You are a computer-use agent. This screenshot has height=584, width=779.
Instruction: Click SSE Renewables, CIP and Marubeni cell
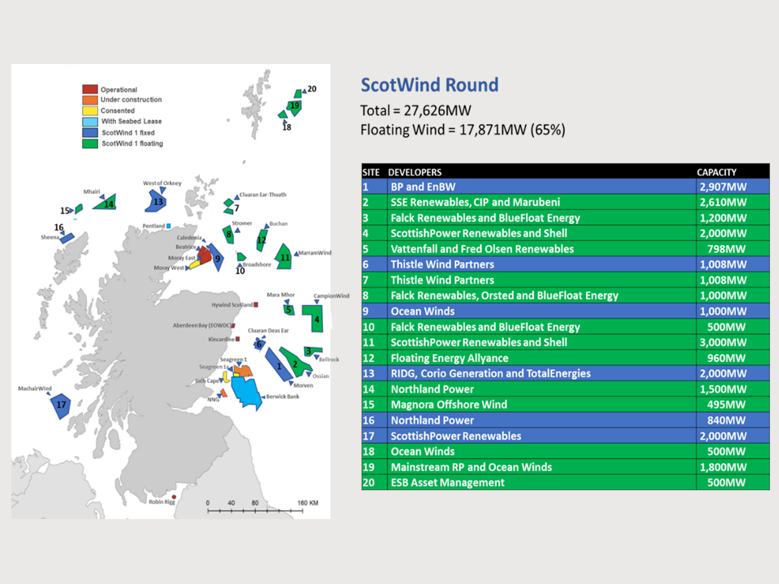click(541, 202)
